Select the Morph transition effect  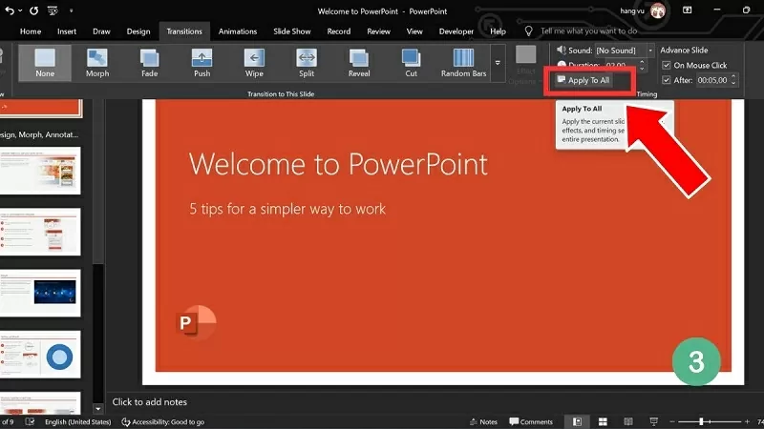(x=97, y=64)
